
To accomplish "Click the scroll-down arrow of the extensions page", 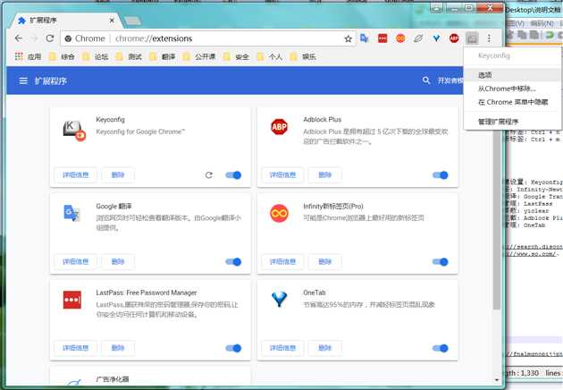I will 497,380.
